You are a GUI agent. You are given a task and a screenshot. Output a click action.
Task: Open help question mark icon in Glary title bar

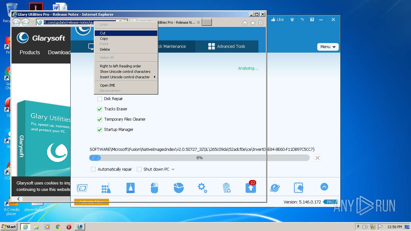click(x=312, y=20)
